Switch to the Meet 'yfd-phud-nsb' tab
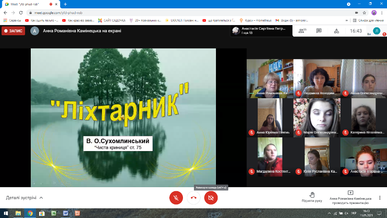This screenshot has width=387, height=218. click(x=31, y=4)
